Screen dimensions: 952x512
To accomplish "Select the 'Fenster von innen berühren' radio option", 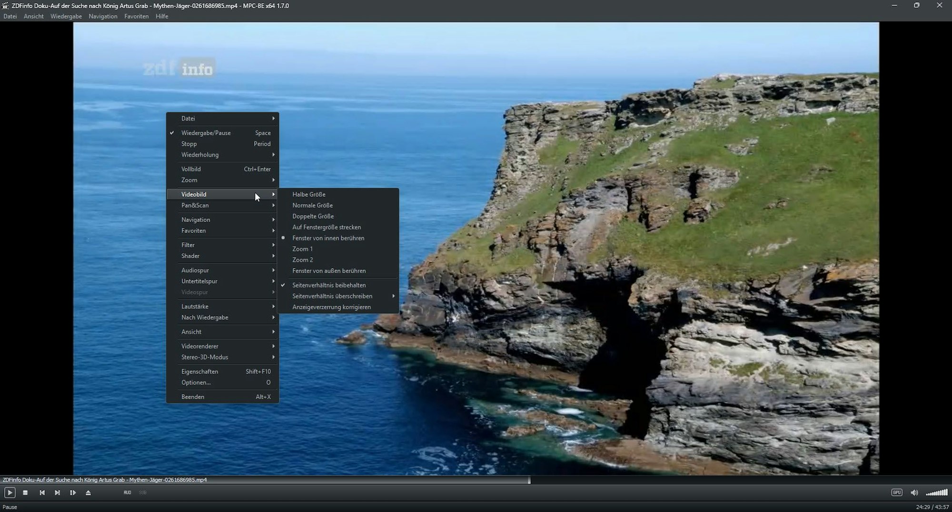I will pyautogui.click(x=328, y=238).
